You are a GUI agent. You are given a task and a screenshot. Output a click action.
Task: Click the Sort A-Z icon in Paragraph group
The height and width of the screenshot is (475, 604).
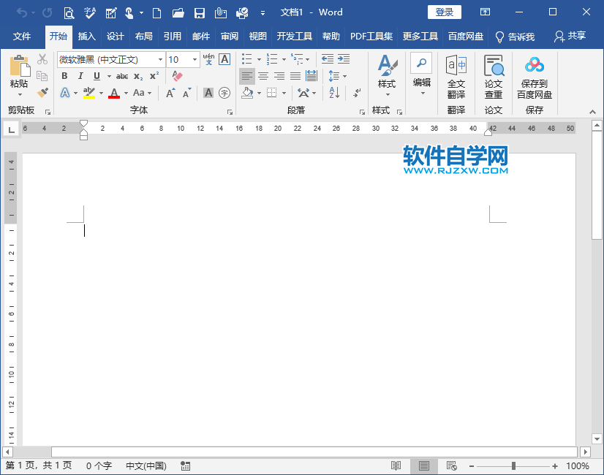pyautogui.click(x=333, y=93)
